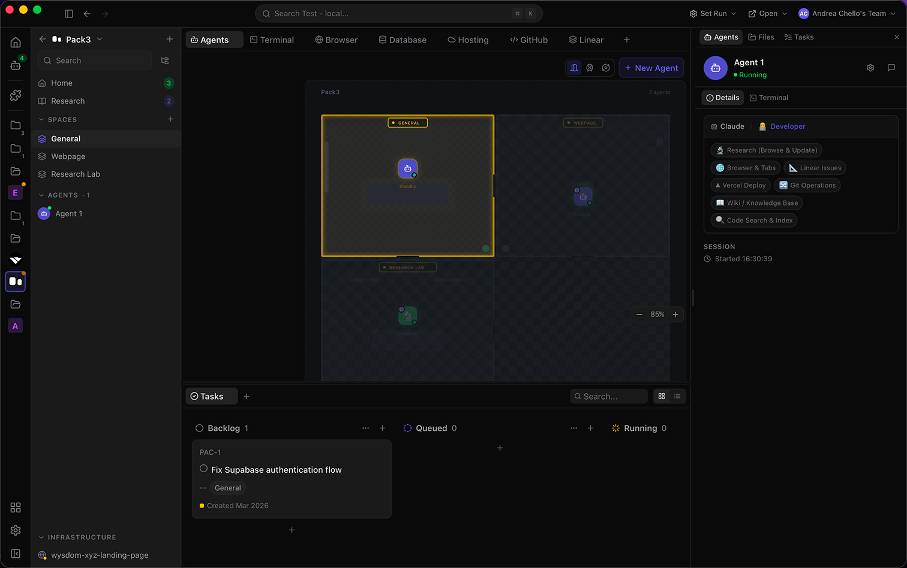
Task: Open the Linear Issues capability chip
Action: (815, 168)
